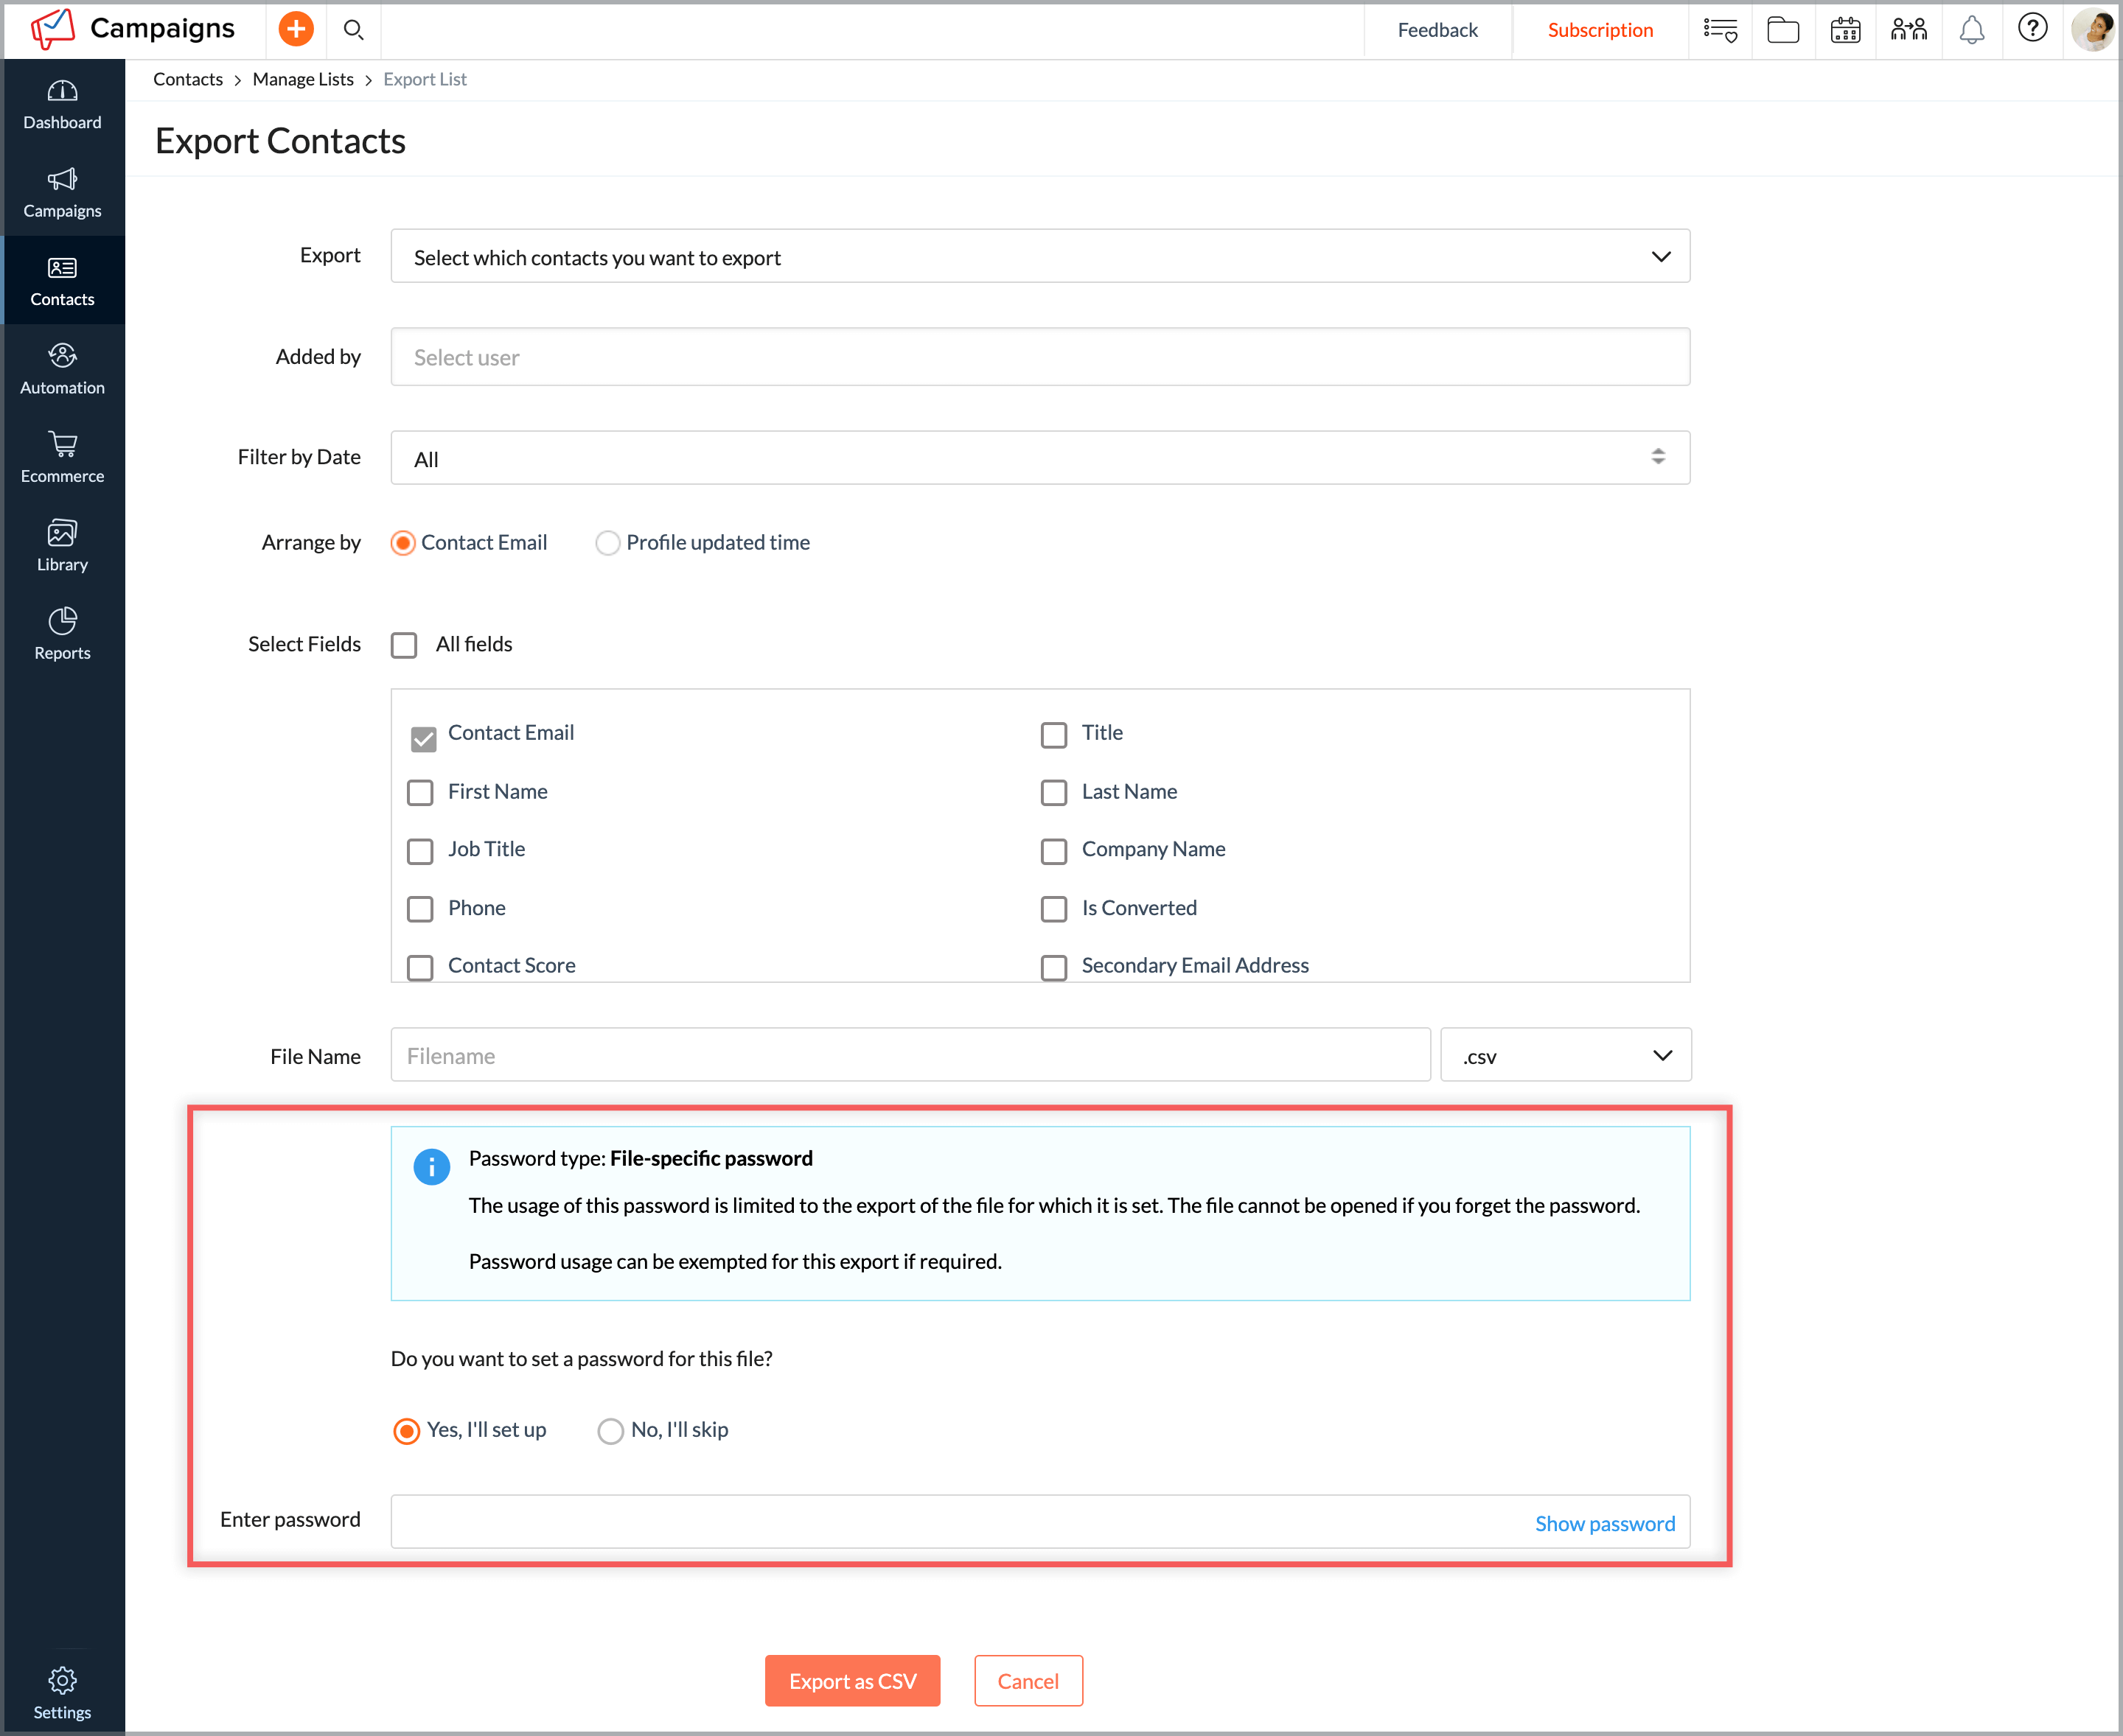Viewport: 2123px width, 1736px height.
Task: Check the All fields checkbox
Action: (404, 645)
